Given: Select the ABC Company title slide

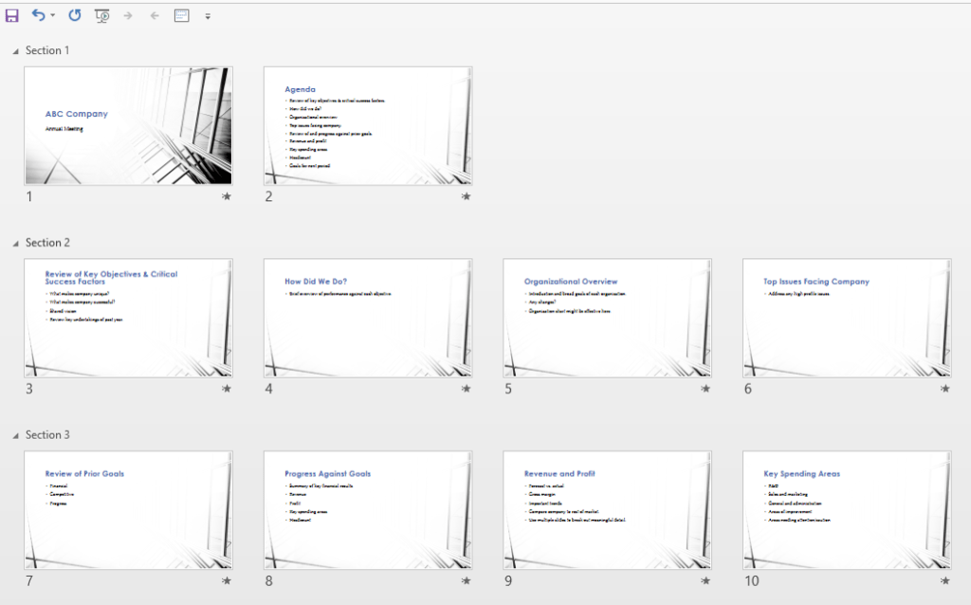Looking at the screenshot, I should click(x=128, y=125).
